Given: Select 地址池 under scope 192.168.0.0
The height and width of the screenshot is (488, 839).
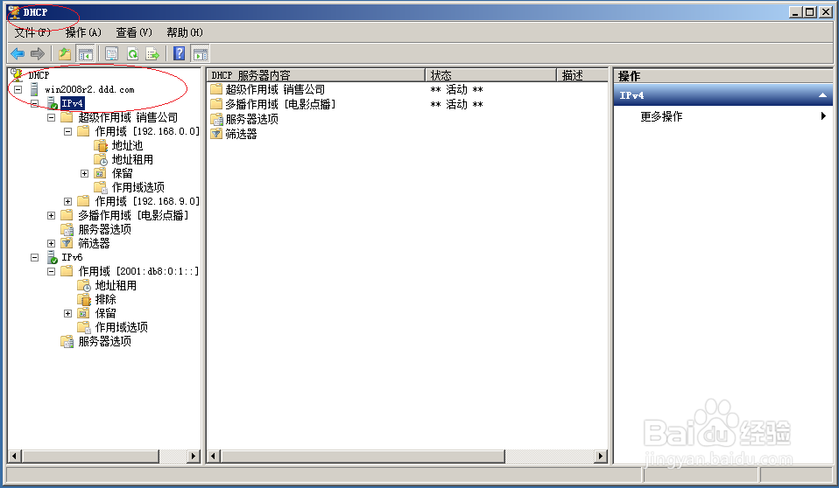Looking at the screenshot, I should pos(127,145).
